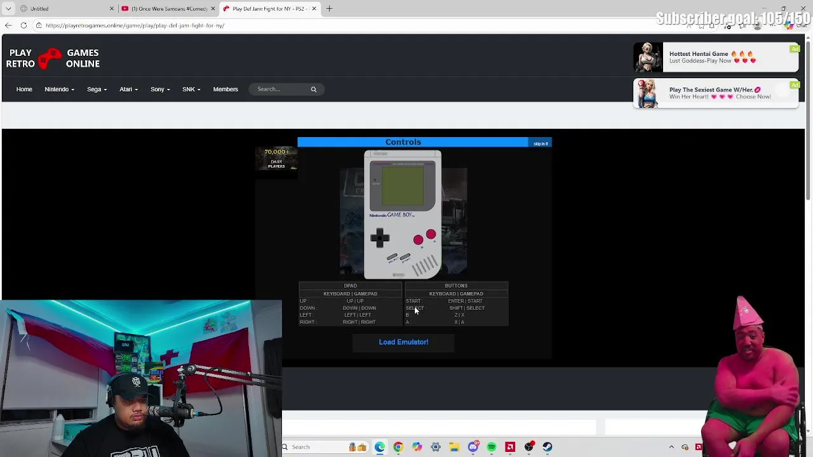813x457 pixels.
Task: Launch Copilot from the taskbar
Action: click(417, 447)
